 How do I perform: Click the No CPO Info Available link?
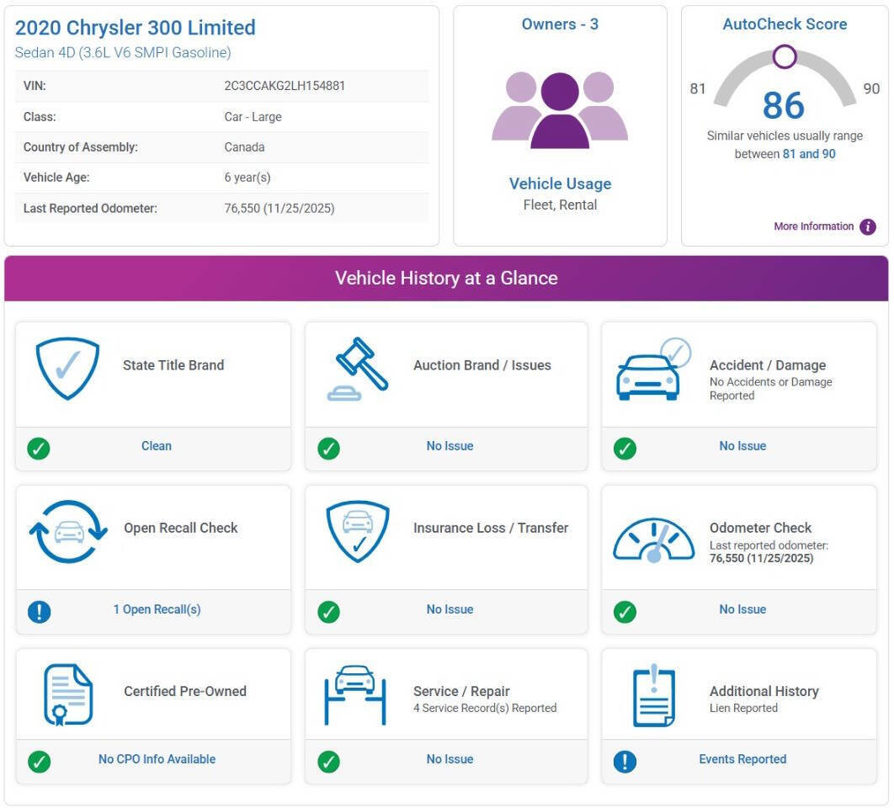(157, 759)
